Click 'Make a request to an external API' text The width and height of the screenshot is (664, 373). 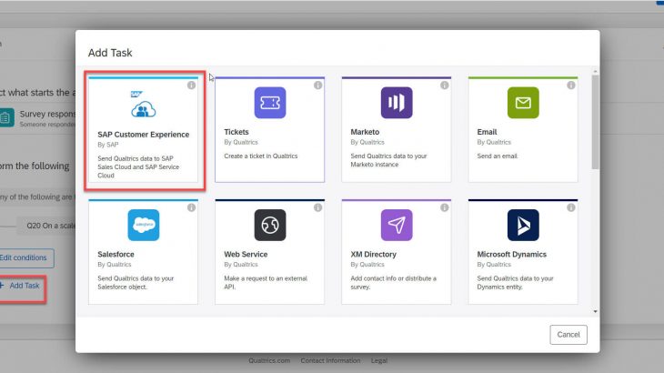tap(266, 282)
